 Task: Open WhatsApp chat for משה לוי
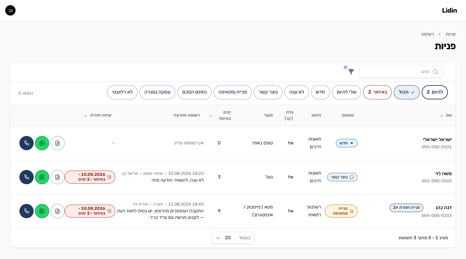tap(42, 177)
